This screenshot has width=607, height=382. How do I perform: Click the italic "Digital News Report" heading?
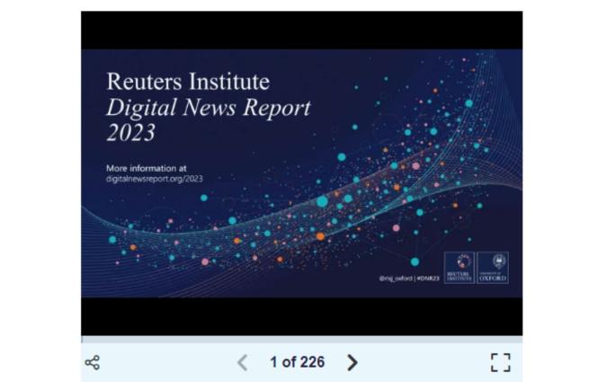coord(208,108)
